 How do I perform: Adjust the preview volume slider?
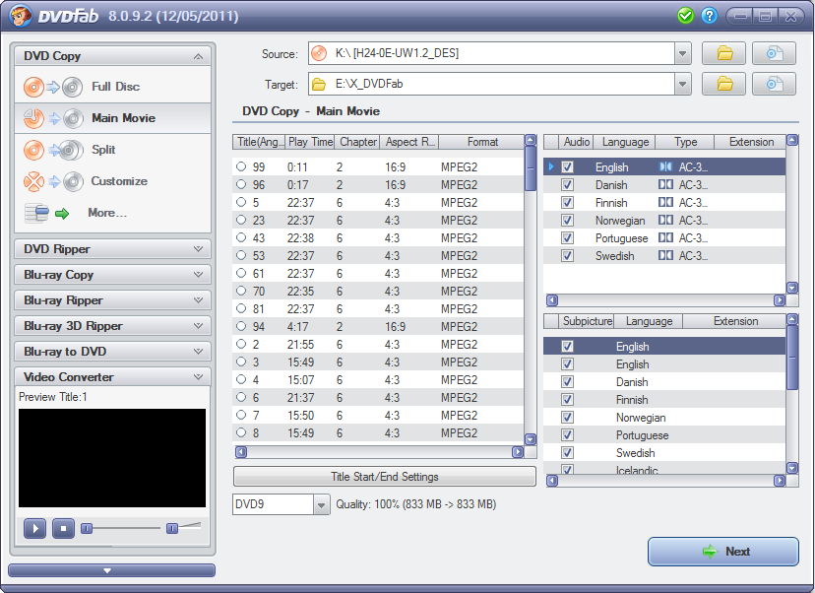point(172,529)
